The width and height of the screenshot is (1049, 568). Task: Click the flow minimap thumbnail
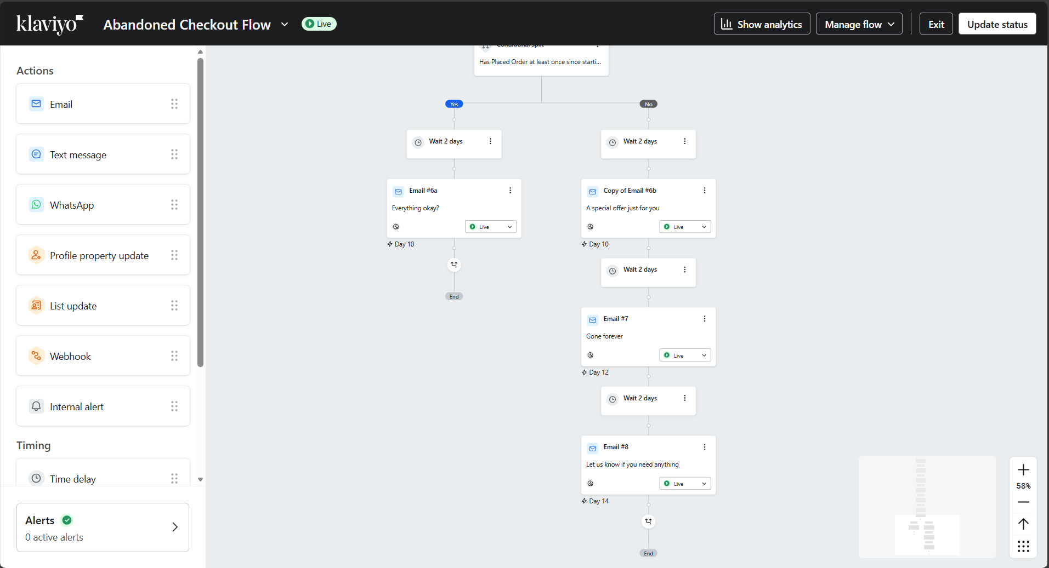tap(926, 507)
